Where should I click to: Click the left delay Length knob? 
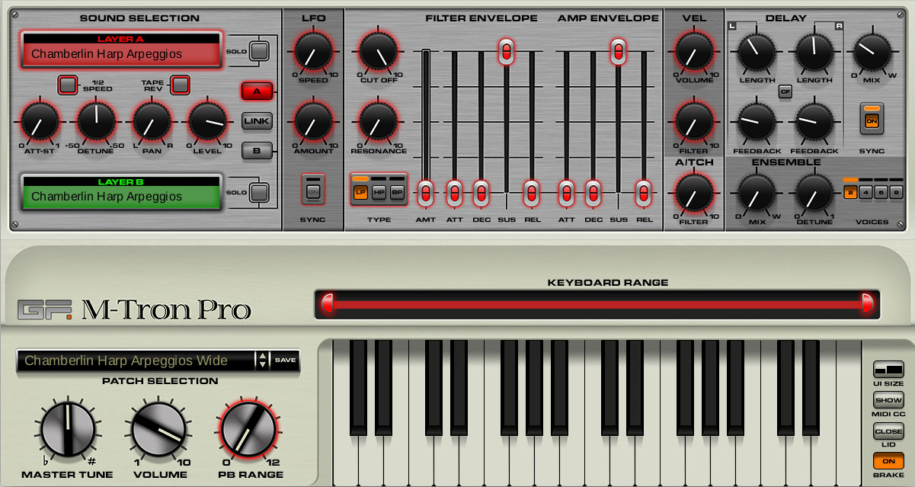pos(756,52)
